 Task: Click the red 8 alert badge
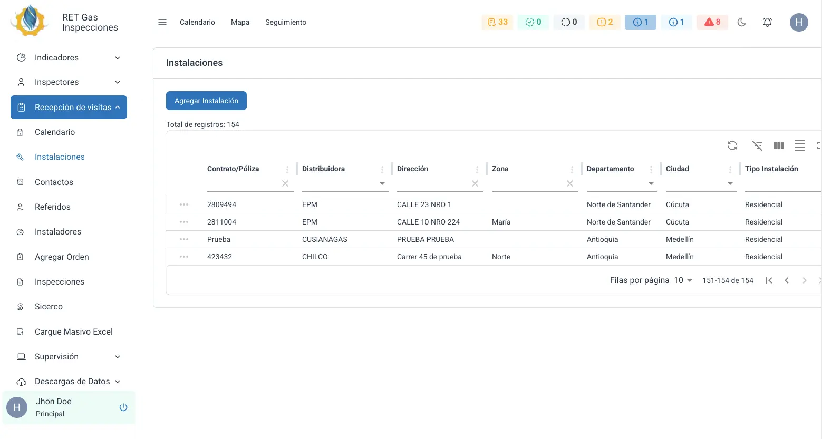(712, 22)
